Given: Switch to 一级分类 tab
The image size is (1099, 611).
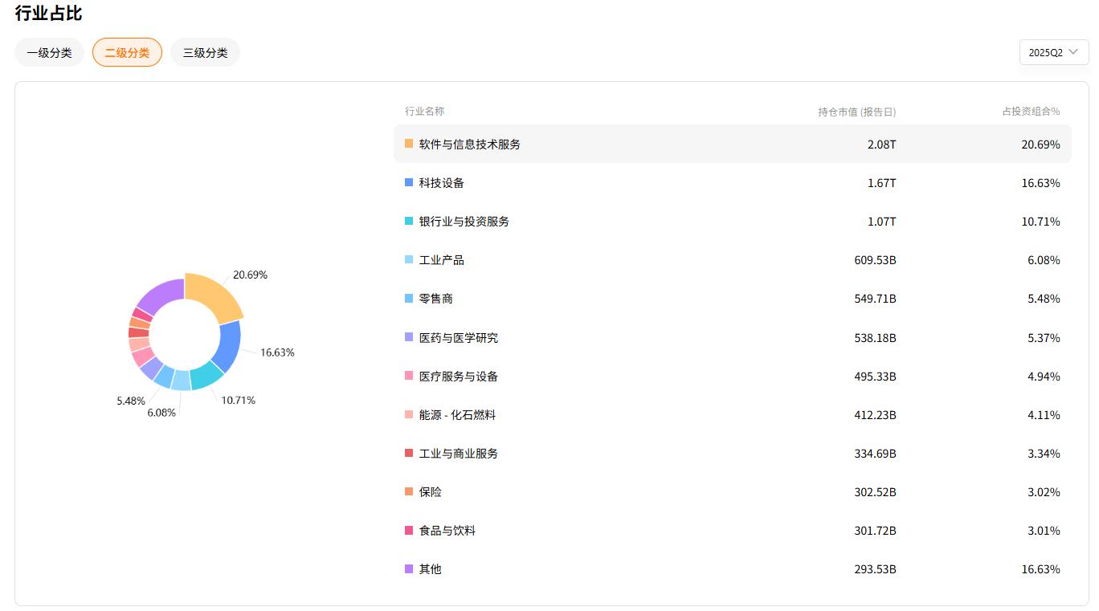Looking at the screenshot, I should click(49, 53).
